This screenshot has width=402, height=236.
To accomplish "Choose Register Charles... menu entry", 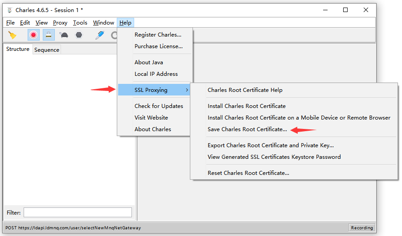I will [158, 35].
